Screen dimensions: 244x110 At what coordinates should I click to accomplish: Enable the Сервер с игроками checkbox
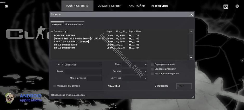click(153, 69)
